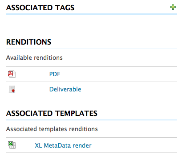The image size is (186, 161).
Task: Click blank space in the PDF row
Action: [x=119, y=74]
